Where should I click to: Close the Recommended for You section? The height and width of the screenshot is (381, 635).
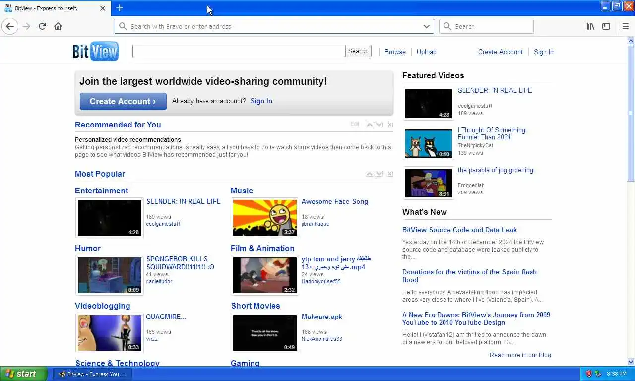pos(390,125)
